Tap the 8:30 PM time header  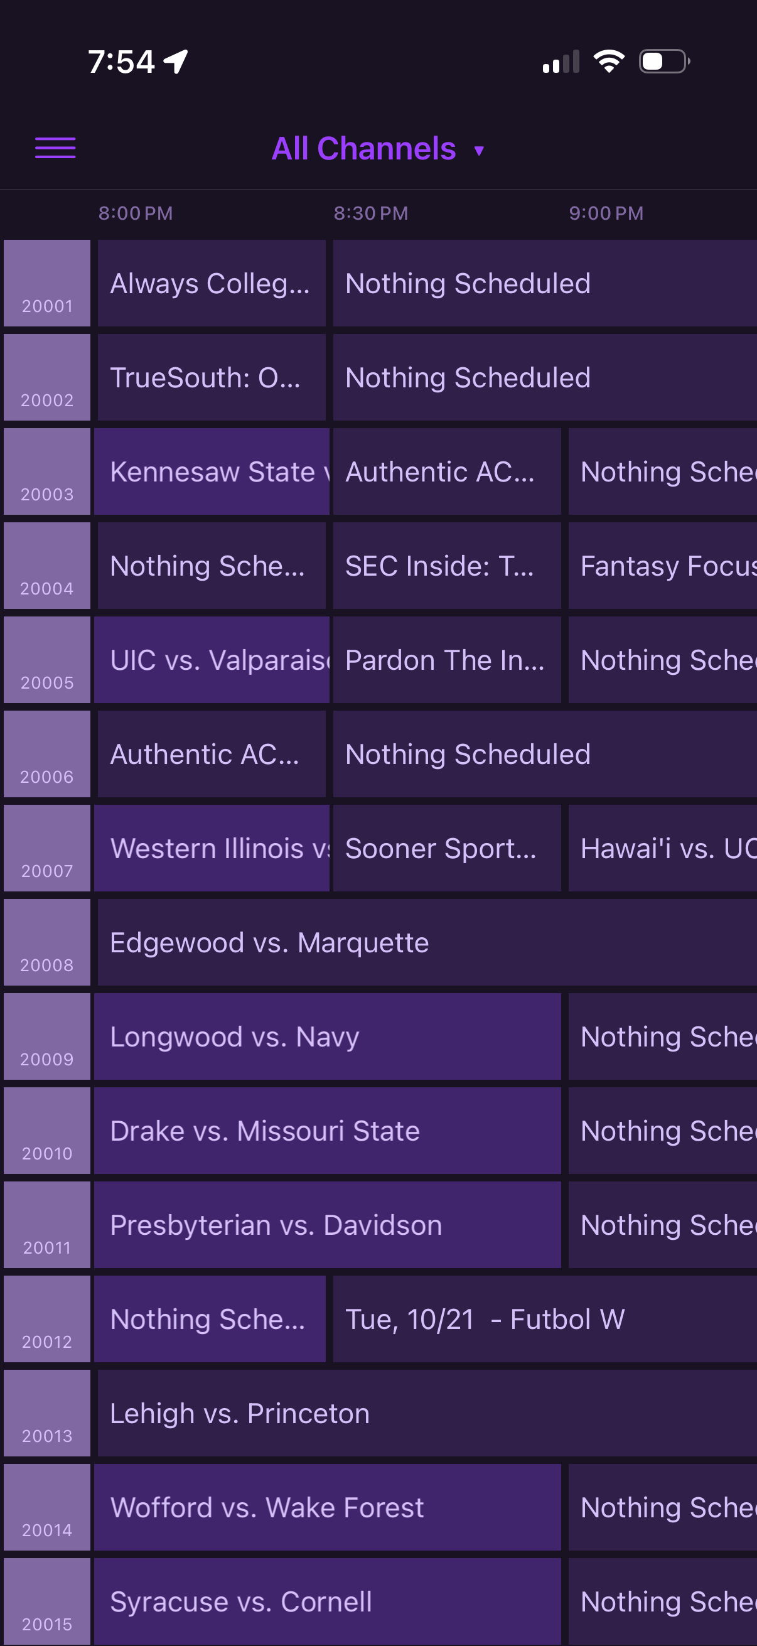point(370,213)
